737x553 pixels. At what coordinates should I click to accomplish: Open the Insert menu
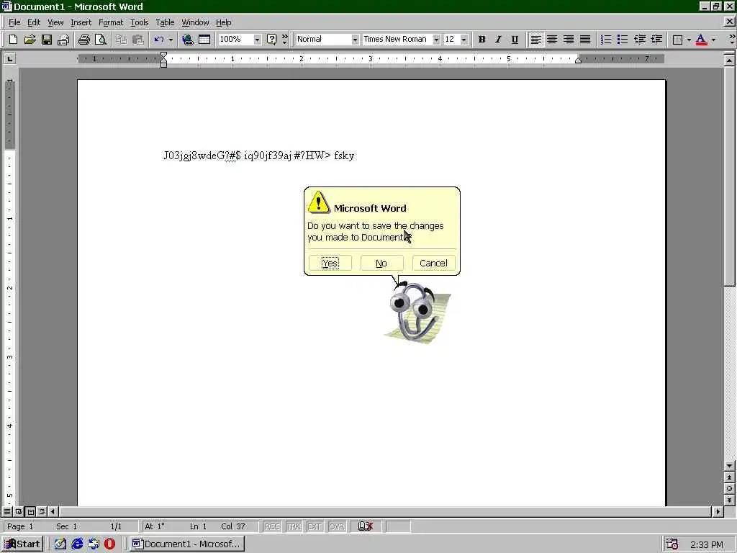coord(81,22)
